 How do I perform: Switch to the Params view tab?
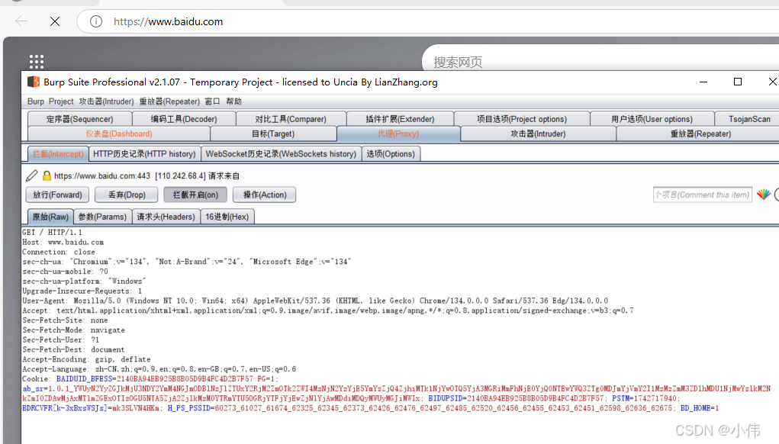click(x=102, y=217)
